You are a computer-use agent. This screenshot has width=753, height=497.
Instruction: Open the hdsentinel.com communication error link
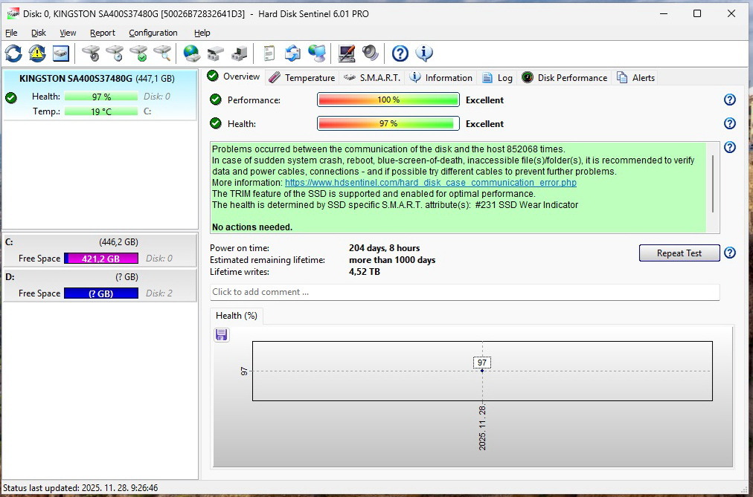click(x=430, y=183)
